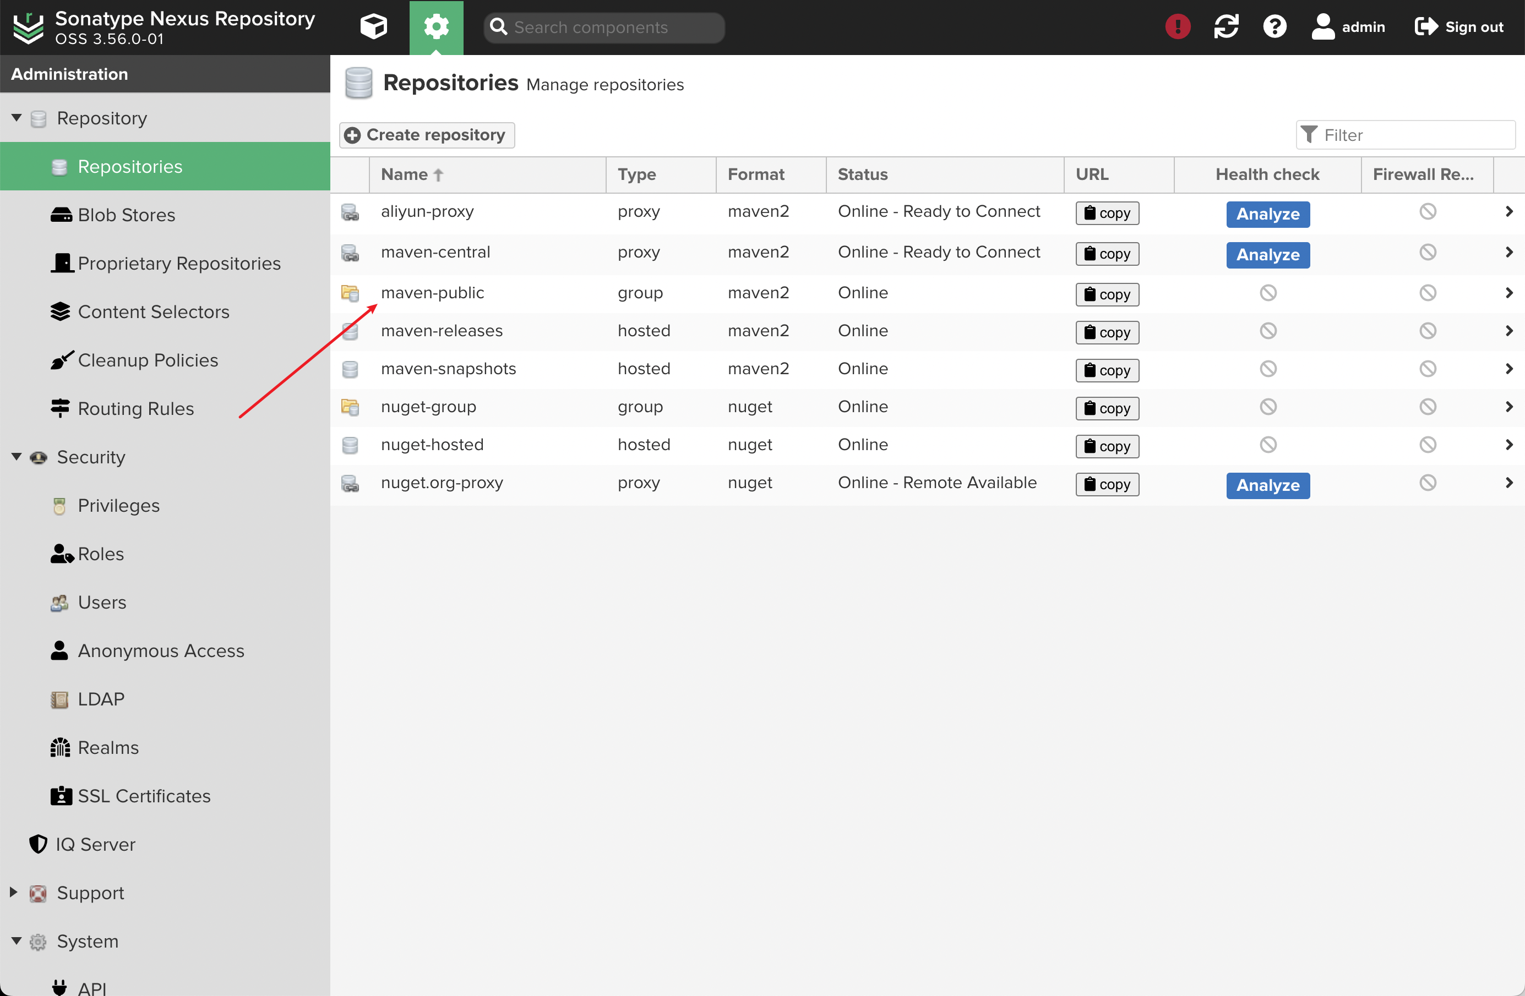Toggle Firewall Review for nuget-group
Screen dimensions: 1525x996
coord(1427,406)
